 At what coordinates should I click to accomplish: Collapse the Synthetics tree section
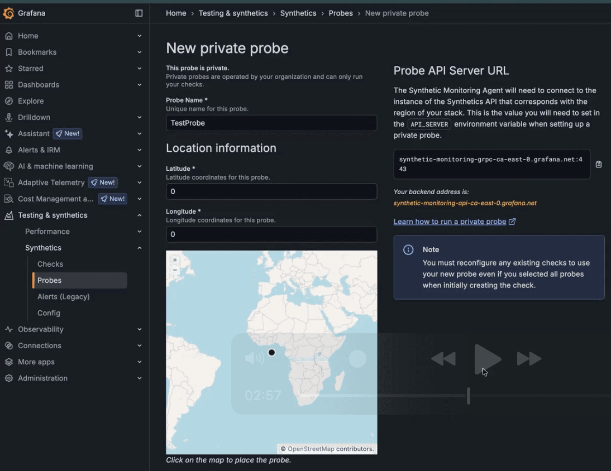139,247
